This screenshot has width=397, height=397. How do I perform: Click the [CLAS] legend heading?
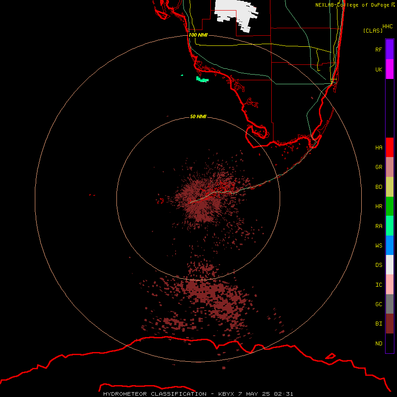click(372, 30)
